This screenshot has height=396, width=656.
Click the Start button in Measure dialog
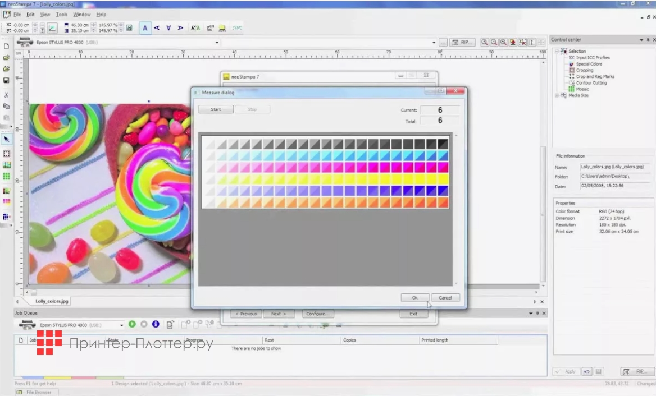tap(216, 109)
